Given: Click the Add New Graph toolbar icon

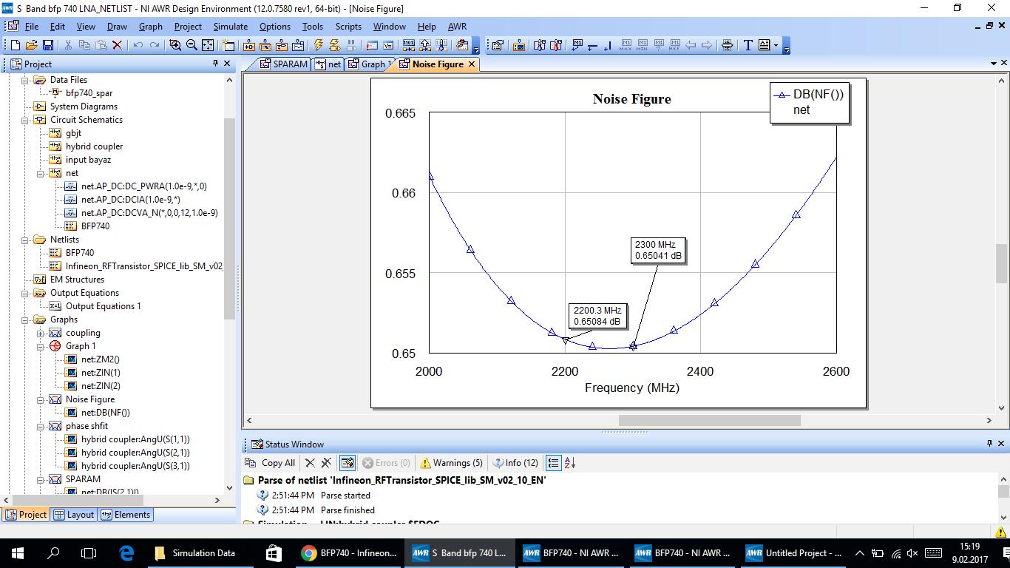Looking at the screenshot, I should 297,45.
